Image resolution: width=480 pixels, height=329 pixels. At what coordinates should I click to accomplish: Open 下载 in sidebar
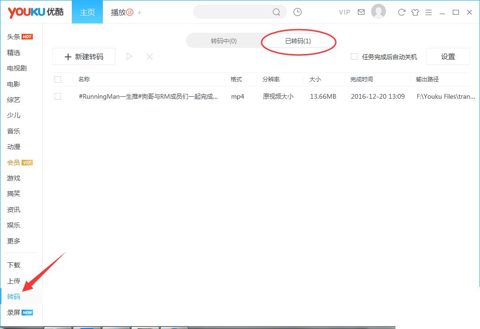pos(14,265)
